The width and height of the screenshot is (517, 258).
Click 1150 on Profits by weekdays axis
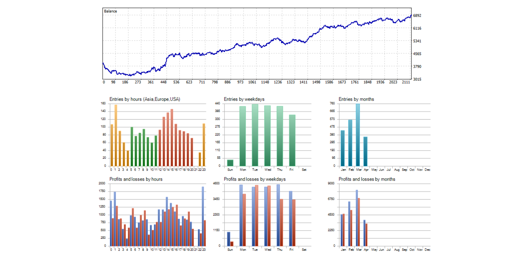(217, 231)
